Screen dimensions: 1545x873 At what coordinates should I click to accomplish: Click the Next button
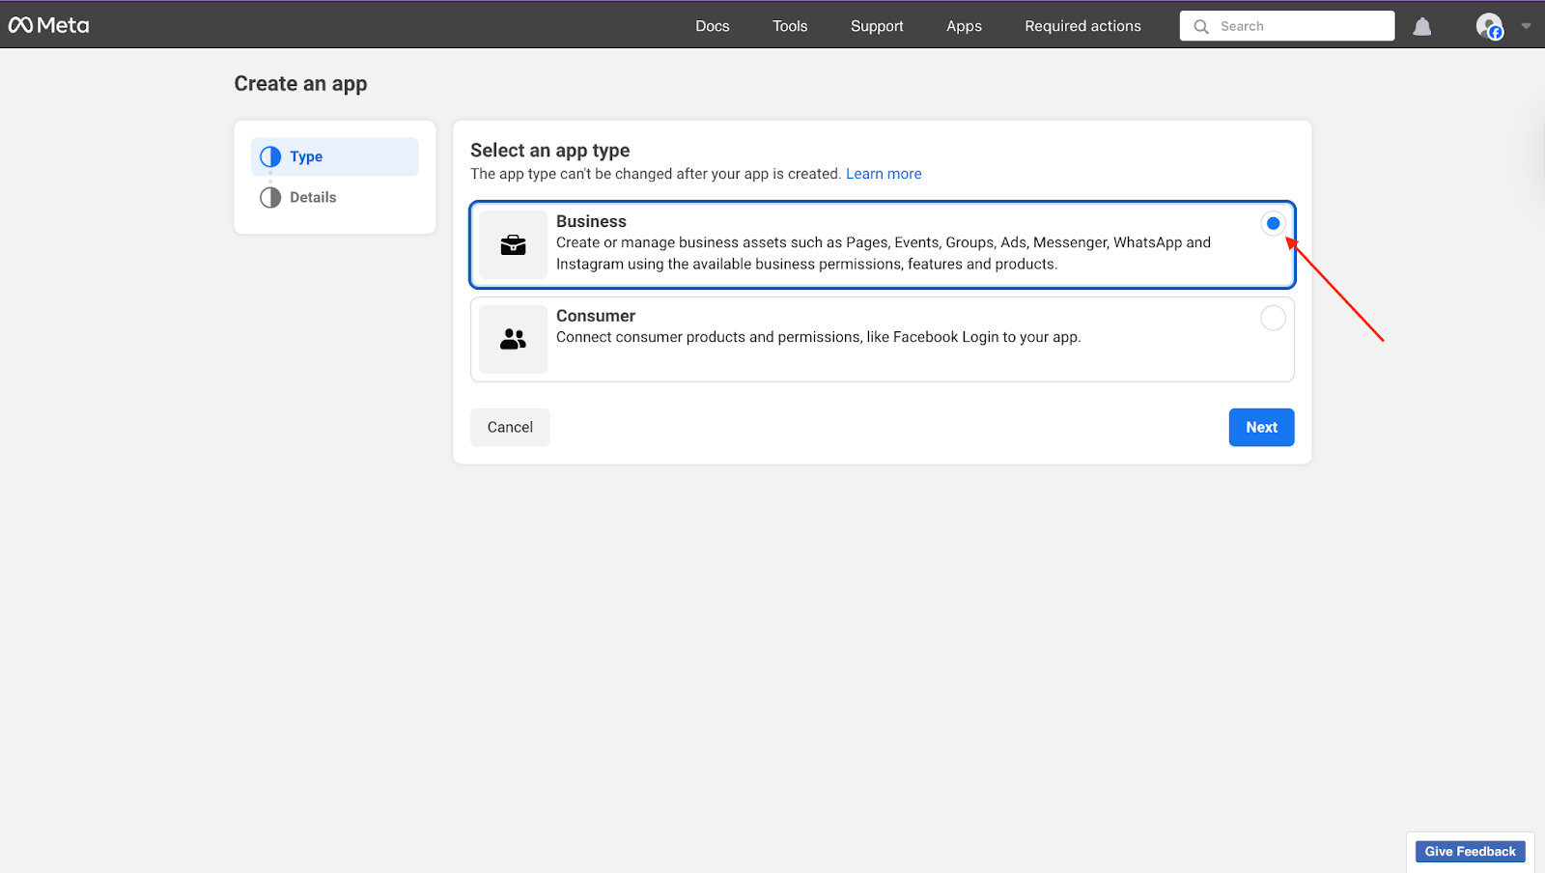coord(1261,427)
